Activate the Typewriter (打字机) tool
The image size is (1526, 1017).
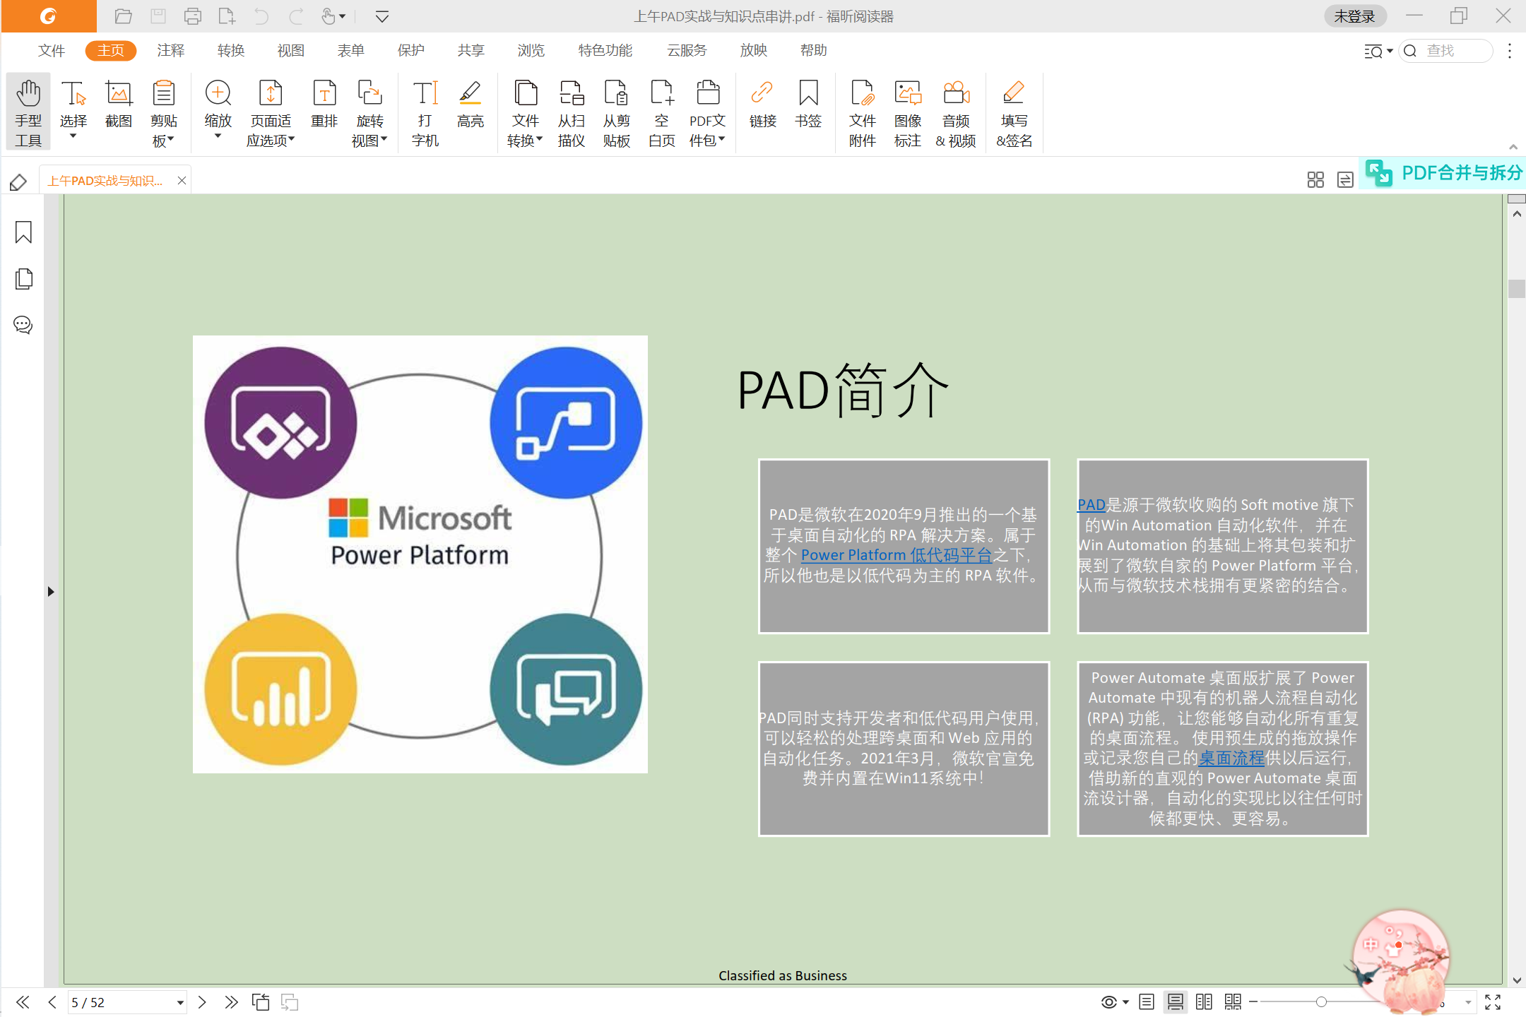click(425, 113)
